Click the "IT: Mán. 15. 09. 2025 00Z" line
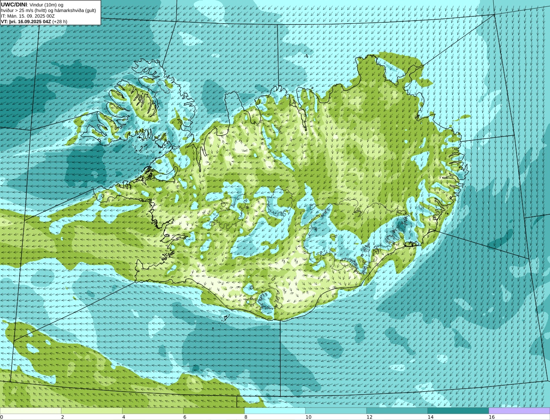 (x=28, y=16)
